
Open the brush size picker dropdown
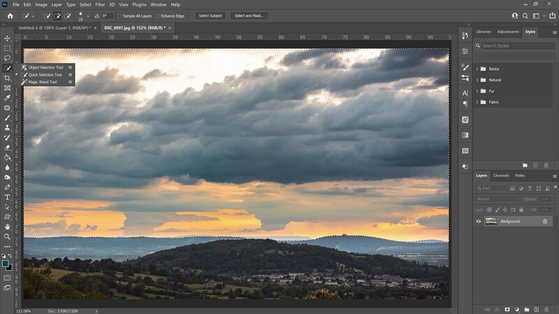pyautogui.click(x=88, y=16)
